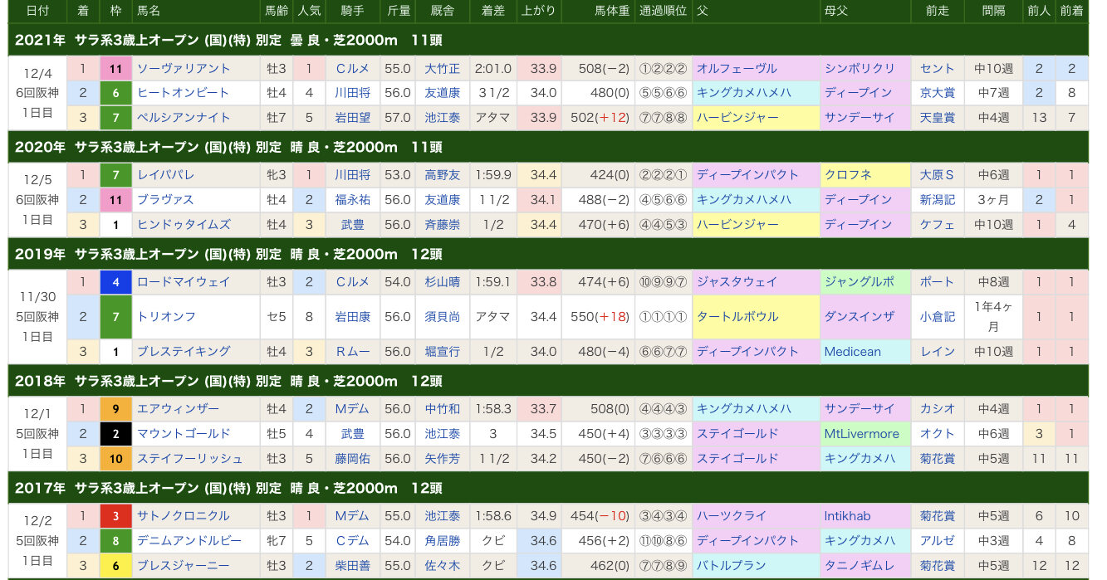Image resolution: width=1107 pixels, height=580 pixels.
Task: Open dam sire link Medicean
Action: point(852,352)
